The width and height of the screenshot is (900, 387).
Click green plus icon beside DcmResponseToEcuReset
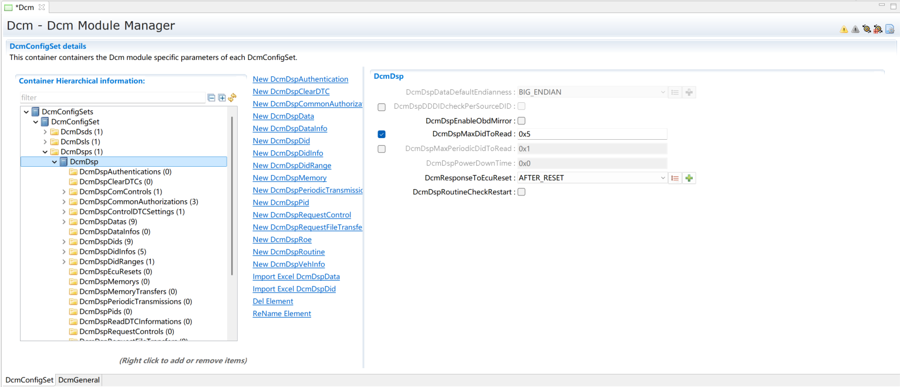689,178
